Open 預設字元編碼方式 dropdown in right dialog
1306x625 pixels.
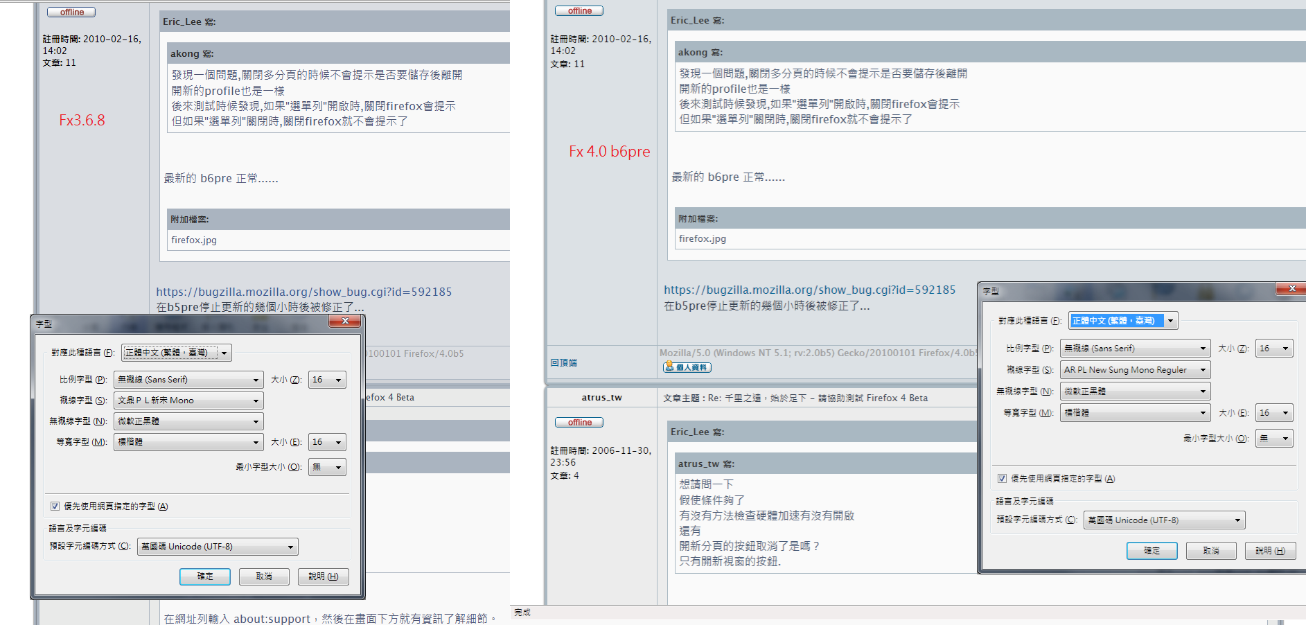pyautogui.click(x=1164, y=520)
